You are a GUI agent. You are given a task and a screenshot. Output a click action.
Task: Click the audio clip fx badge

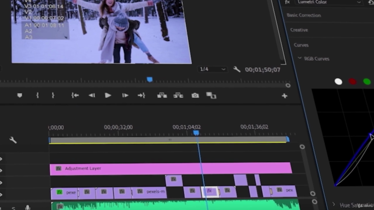coord(60,206)
